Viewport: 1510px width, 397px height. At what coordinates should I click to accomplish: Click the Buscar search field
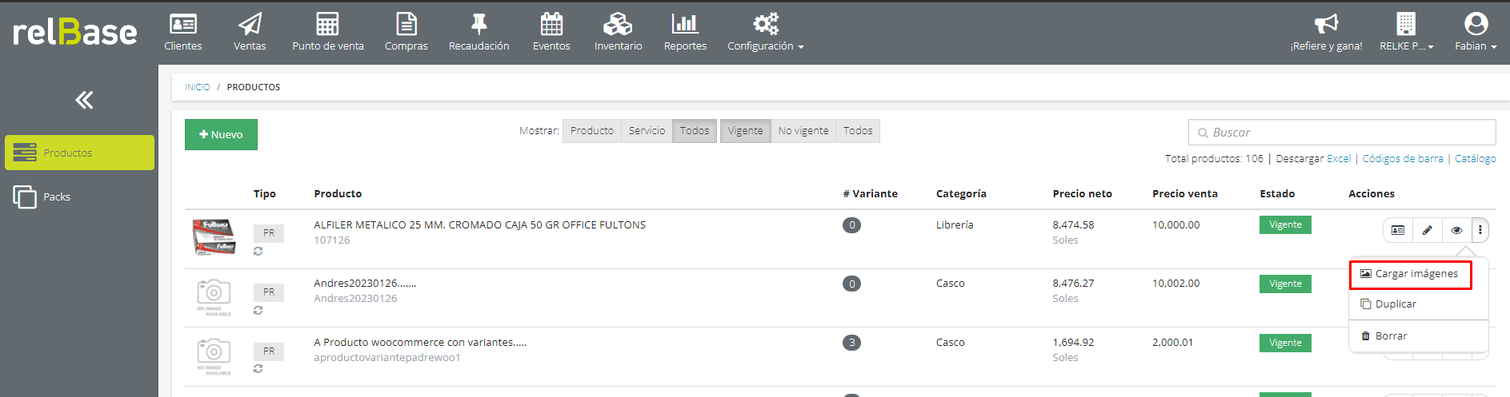[1342, 133]
